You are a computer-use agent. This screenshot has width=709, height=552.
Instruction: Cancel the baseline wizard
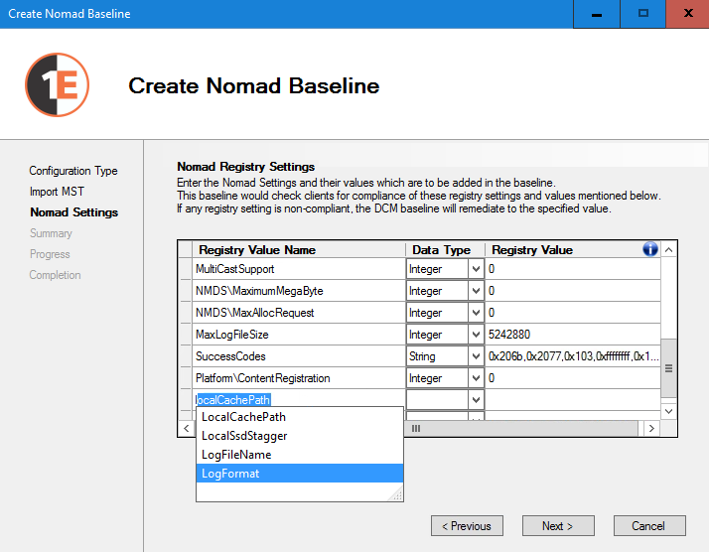[649, 526]
